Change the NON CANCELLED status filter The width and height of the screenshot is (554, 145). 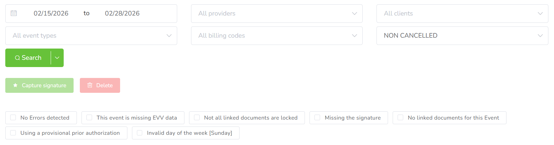coord(462,36)
